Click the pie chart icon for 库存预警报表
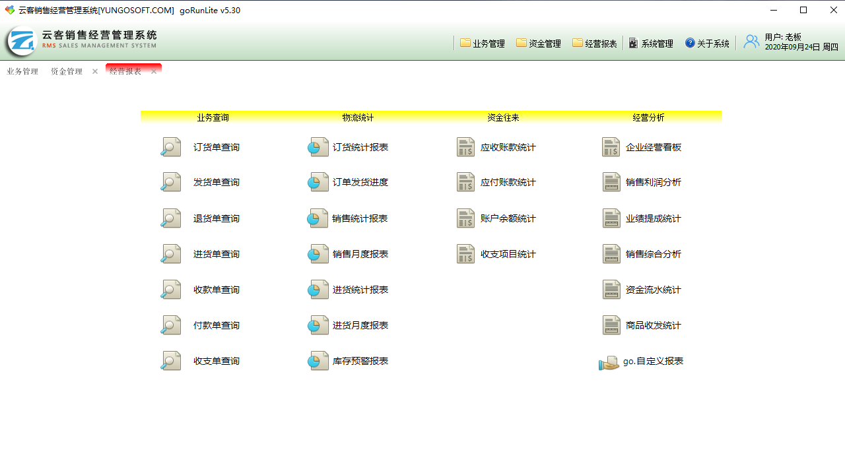 pos(318,361)
